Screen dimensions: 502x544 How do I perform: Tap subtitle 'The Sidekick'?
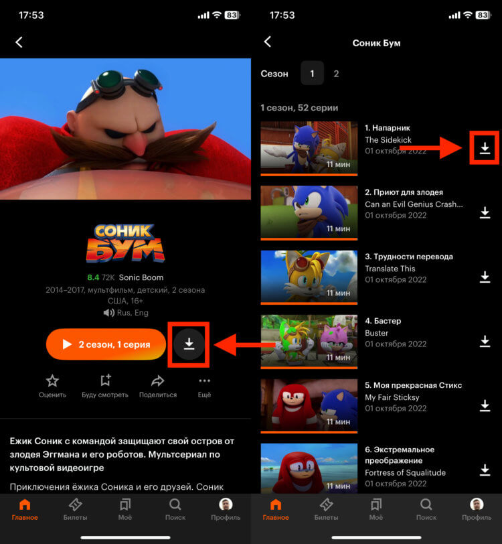(x=388, y=140)
